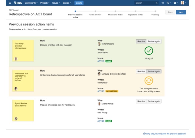Screen dimensions: 195x138
Task: Click avatar on 'Sprint Review takes forever' note
Action: [x=16, y=118]
